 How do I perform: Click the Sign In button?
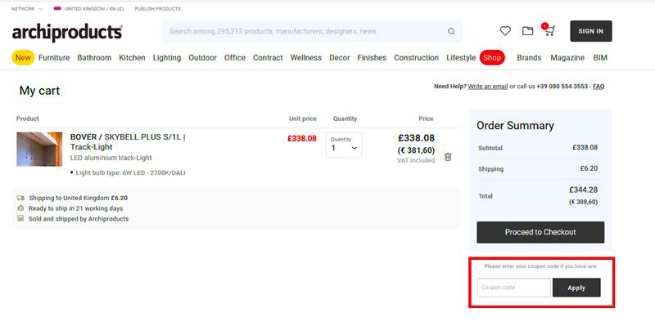tap(590, 31)
